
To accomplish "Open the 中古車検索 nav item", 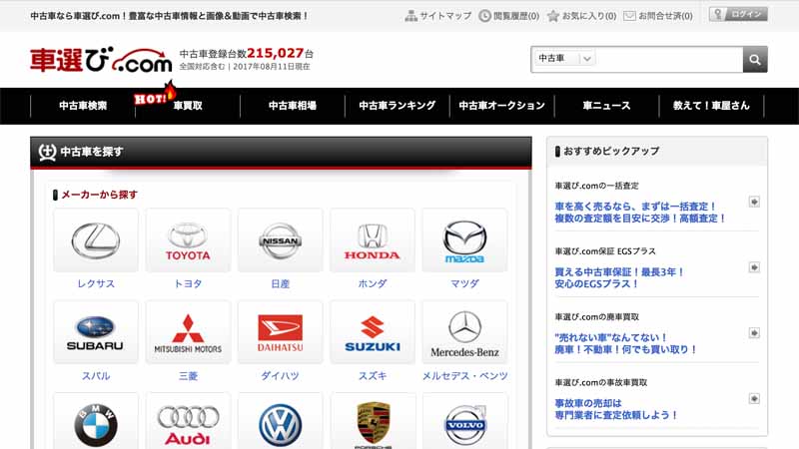I will point(83,106).
